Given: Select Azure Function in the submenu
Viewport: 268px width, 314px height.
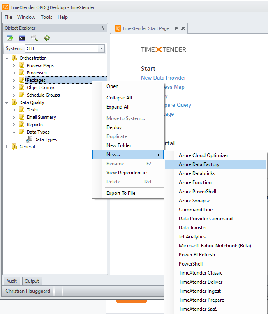Looking at the screenshot, I should [x=215, y=182].
